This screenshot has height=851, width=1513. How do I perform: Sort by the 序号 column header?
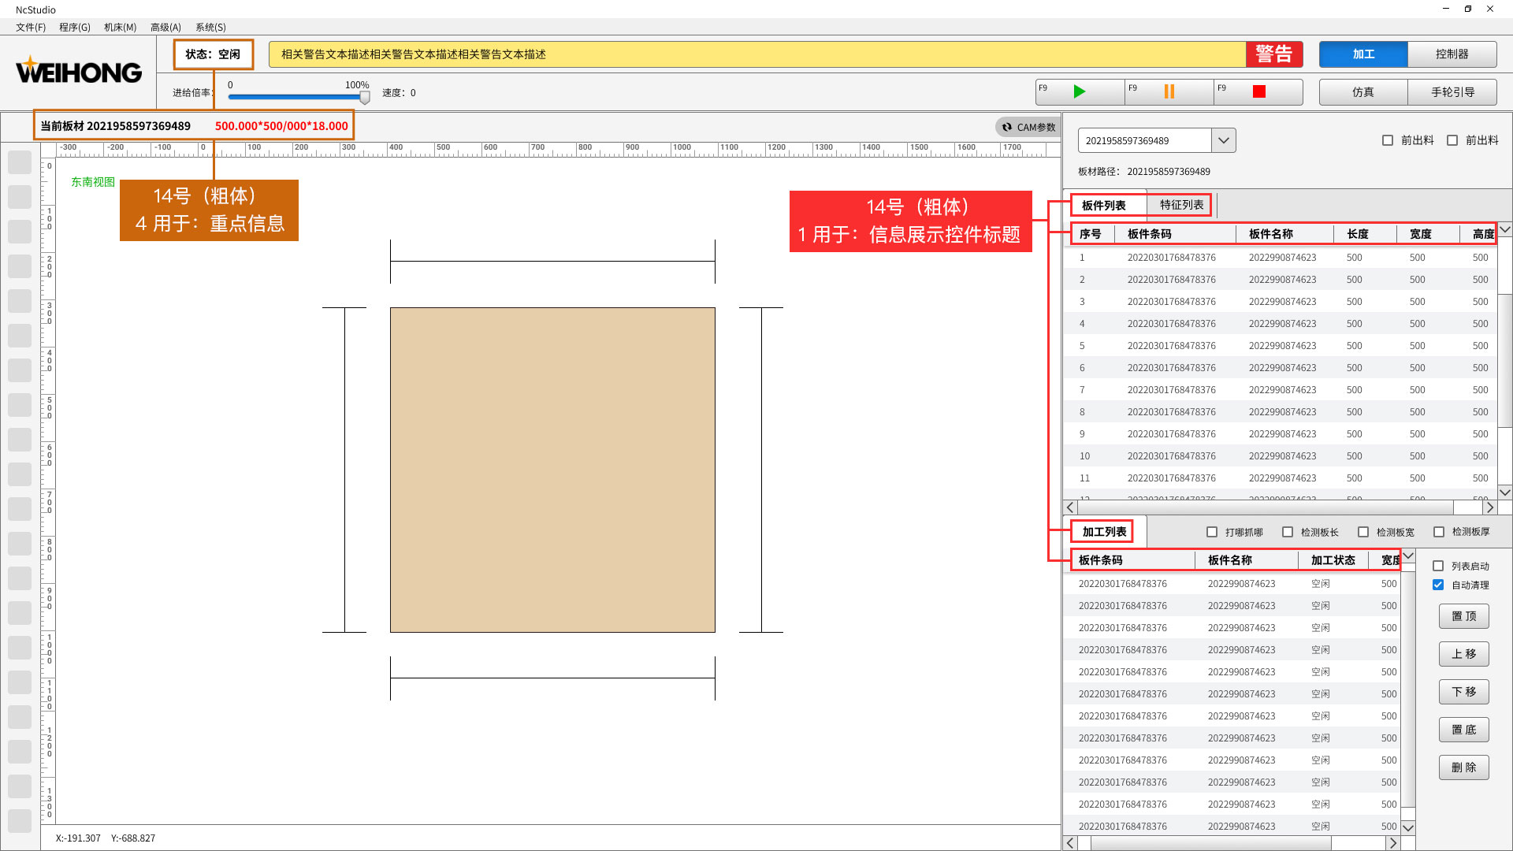tap(1091, 234)
